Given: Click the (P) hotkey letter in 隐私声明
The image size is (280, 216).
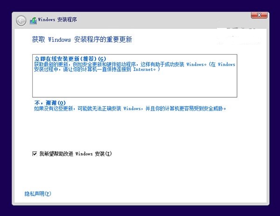Looking at the screenshot, I should 47,193.
